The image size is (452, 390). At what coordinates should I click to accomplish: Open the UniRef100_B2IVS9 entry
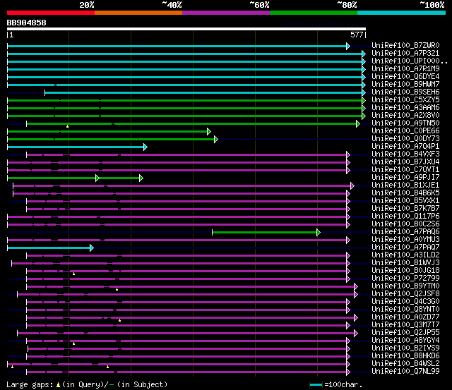405,348
